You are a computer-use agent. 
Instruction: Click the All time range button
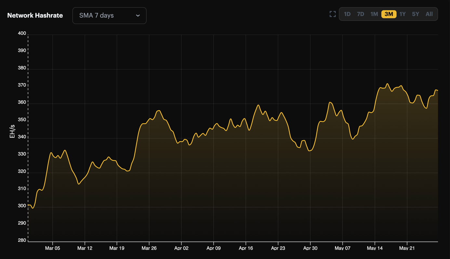tap(429, 14)
